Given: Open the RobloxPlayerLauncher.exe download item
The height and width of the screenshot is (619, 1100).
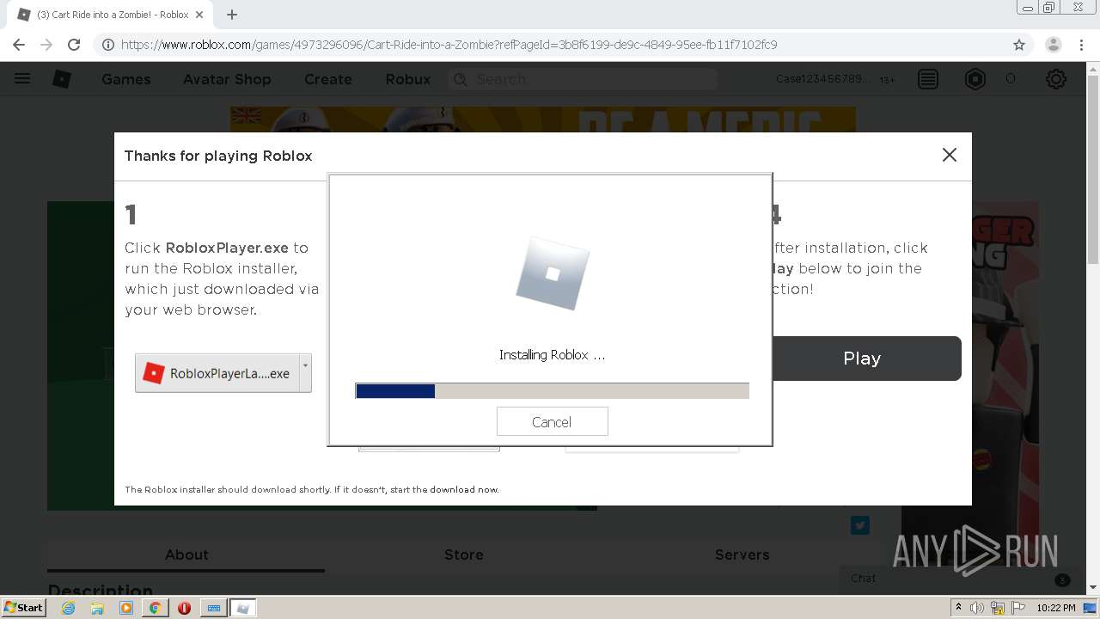Looking at the screenshot, I should [217, 373].
